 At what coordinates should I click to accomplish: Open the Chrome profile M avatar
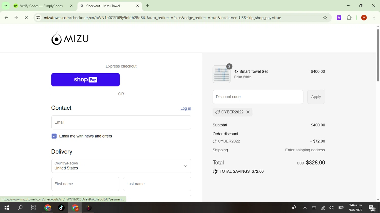click(364, 18)
